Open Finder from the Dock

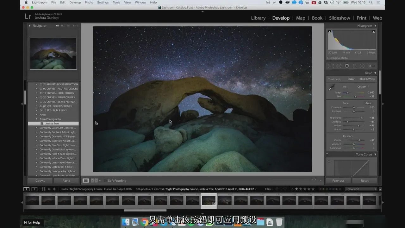click(x=126, y=222)
